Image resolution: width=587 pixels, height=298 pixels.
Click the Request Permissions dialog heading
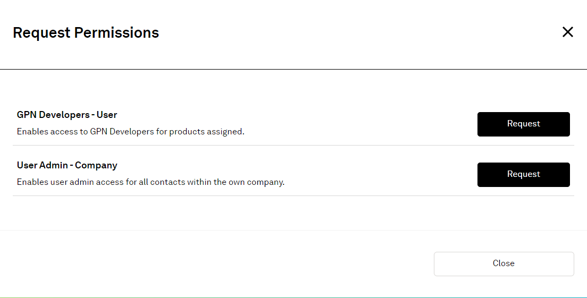pyautogui.click(x=86, y=33)
